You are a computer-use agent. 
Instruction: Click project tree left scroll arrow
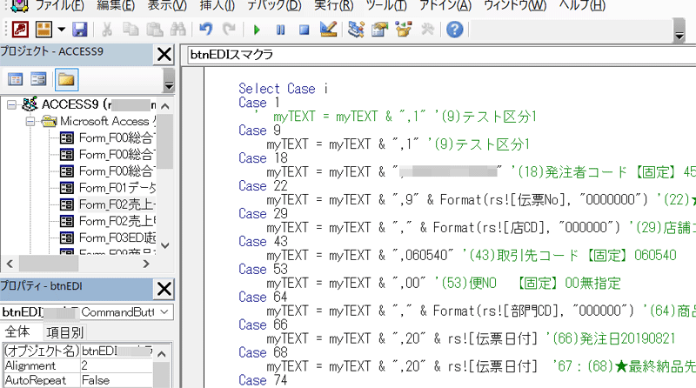[x=10, y=264]
